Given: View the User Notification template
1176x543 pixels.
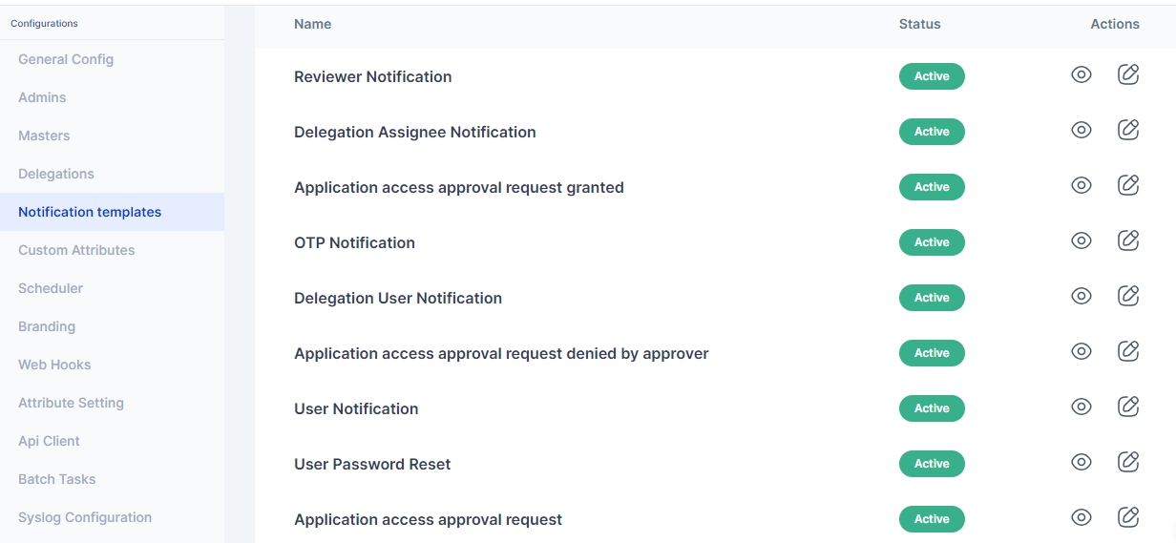Looking at the screenshot, I should click(1081, 407).
